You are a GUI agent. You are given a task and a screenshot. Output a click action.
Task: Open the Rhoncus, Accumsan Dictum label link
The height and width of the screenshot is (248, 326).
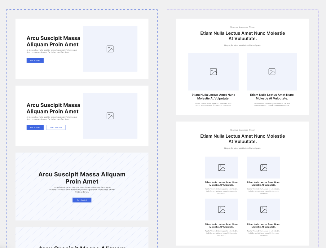click(243, 27)
